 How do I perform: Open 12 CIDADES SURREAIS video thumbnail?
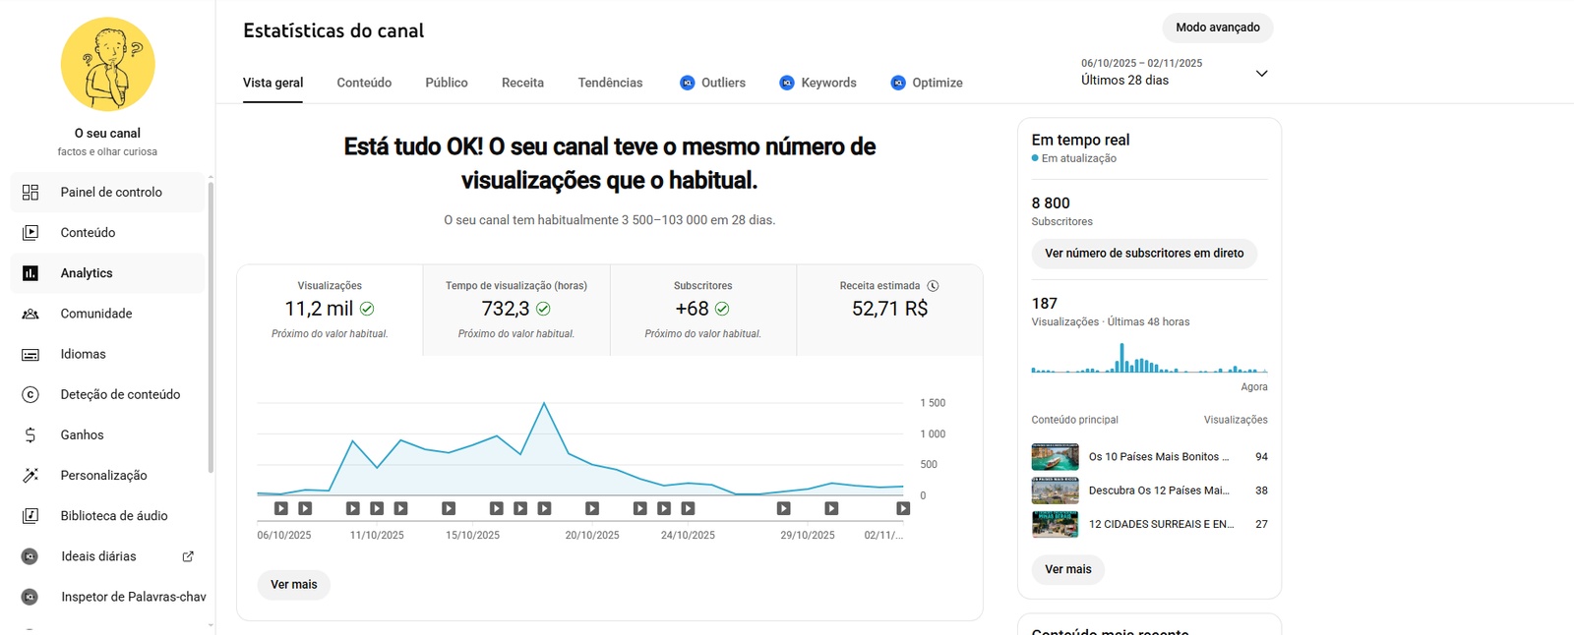[1055, 524]
